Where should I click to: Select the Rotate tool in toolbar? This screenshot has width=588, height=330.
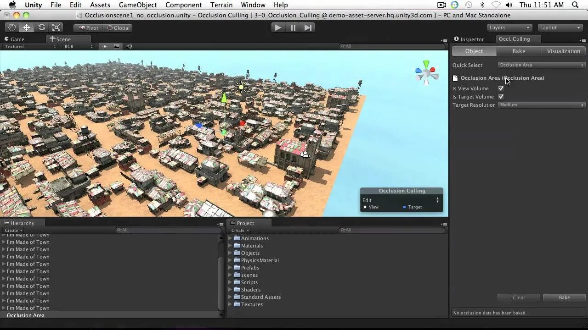point(41,27)
